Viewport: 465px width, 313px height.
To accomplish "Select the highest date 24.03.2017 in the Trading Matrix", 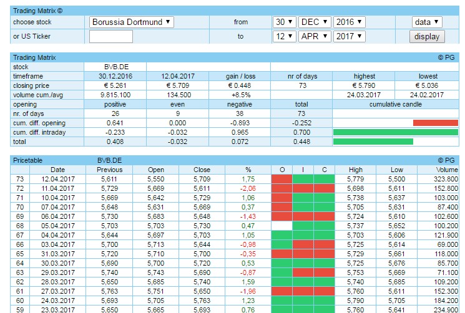I will pyautogui.click(x=364, y=95).
